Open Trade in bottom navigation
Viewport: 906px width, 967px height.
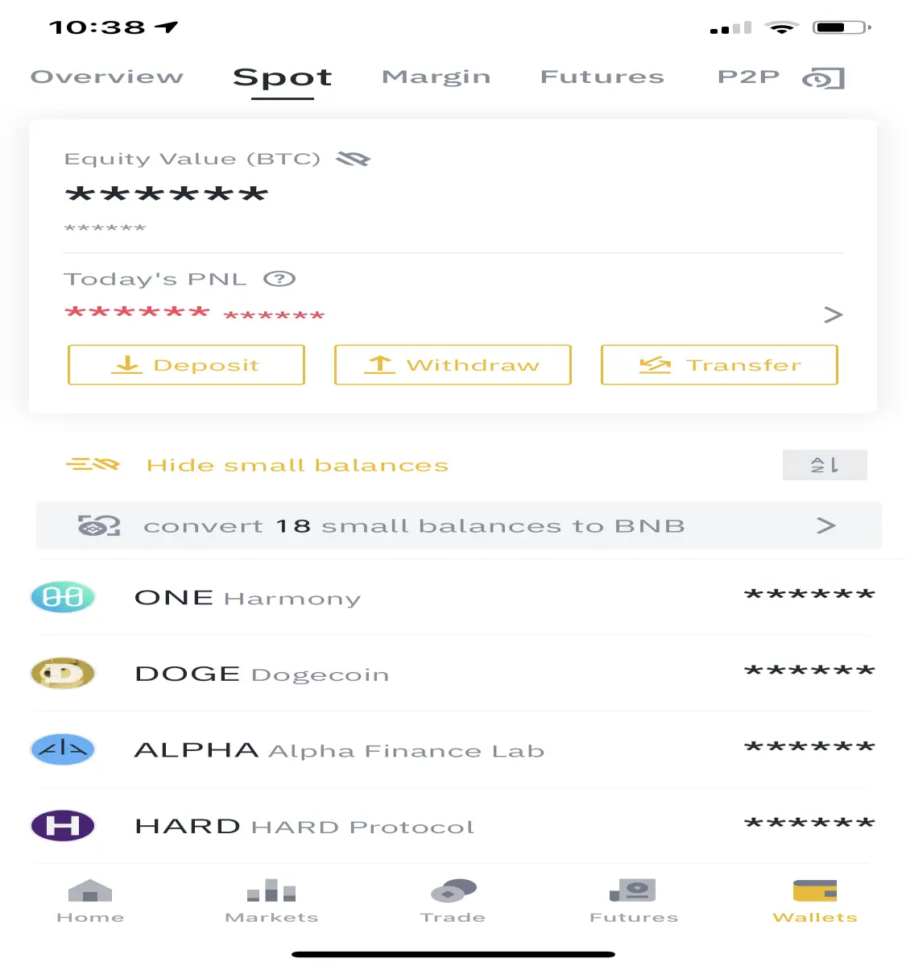[x=453, y=902]
